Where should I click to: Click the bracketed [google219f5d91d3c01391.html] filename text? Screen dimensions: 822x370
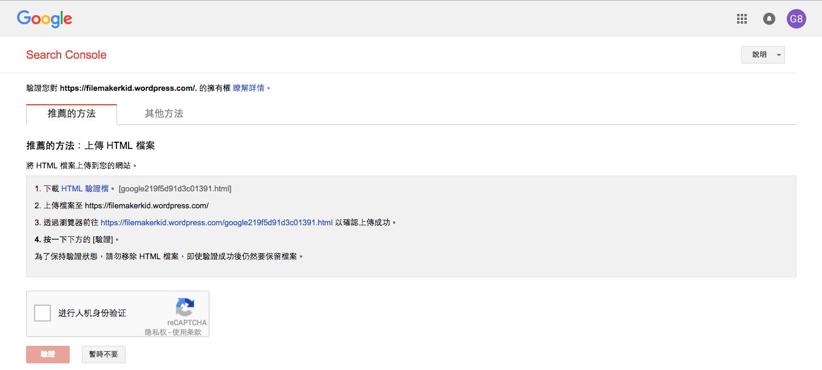175,188
